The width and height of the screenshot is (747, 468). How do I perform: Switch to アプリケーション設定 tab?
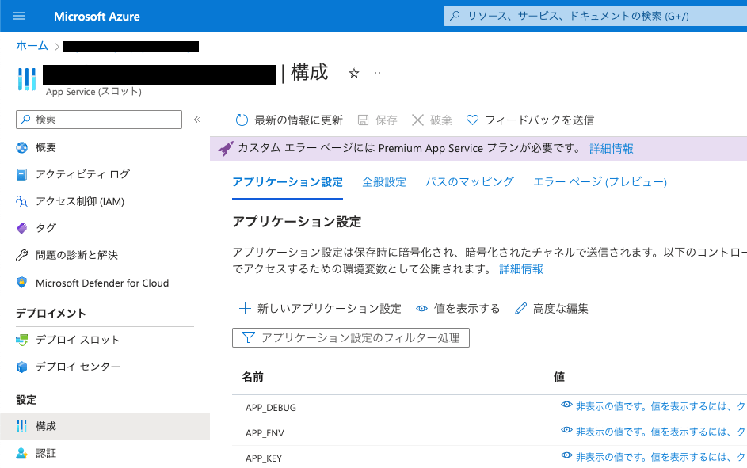click(x=288, y=182)
